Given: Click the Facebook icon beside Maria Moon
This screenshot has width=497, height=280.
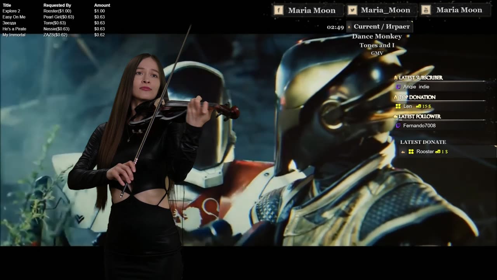Looking at the screenshot, I should [278, 10].
